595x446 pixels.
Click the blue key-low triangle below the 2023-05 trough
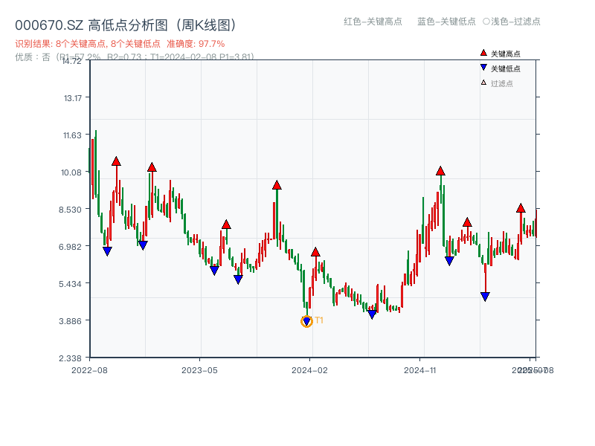pos(215,271)
